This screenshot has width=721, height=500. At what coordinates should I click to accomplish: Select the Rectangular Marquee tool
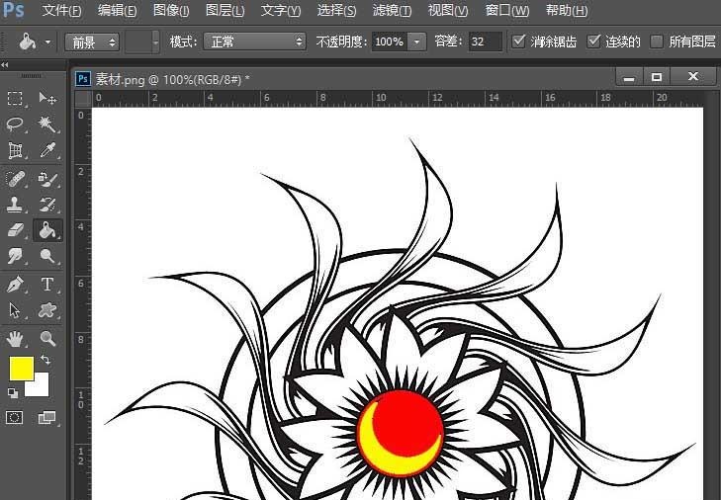15,99
